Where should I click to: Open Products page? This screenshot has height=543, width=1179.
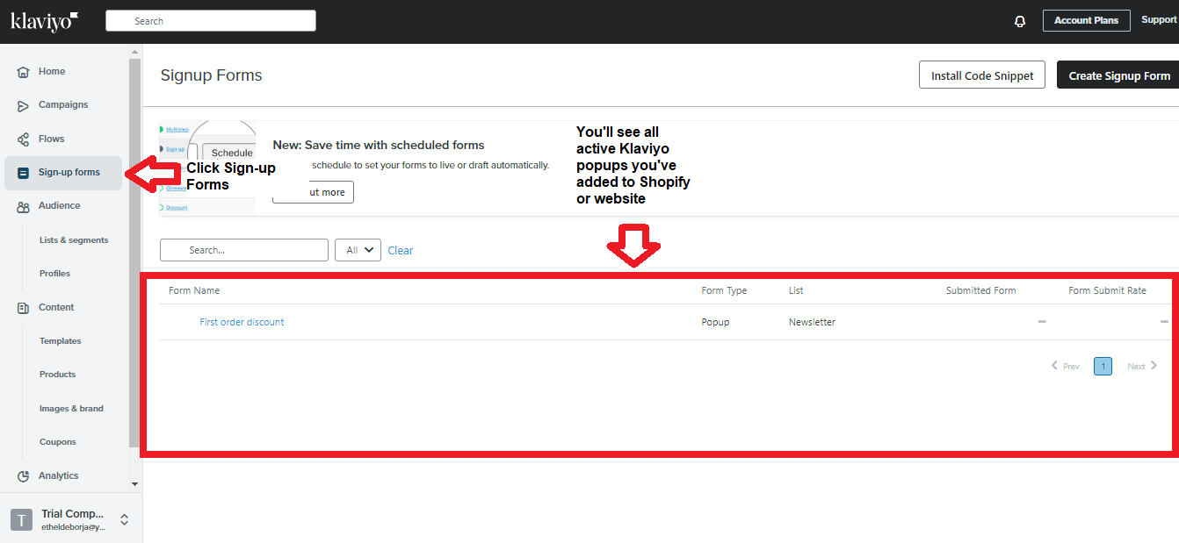[57, 374]
